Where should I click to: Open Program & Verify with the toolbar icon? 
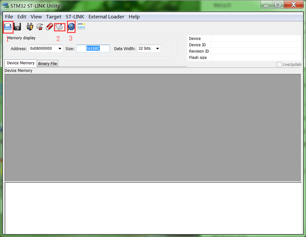[59, 27]
